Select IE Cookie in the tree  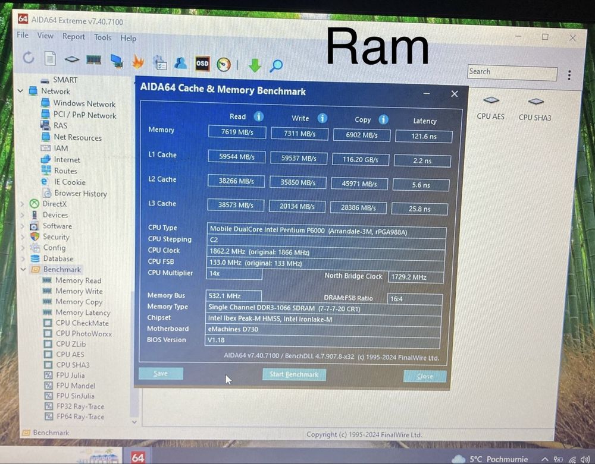click(70, 182)
